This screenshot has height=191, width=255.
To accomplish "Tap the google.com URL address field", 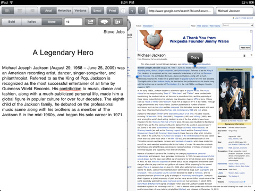I will click(181, 11).
